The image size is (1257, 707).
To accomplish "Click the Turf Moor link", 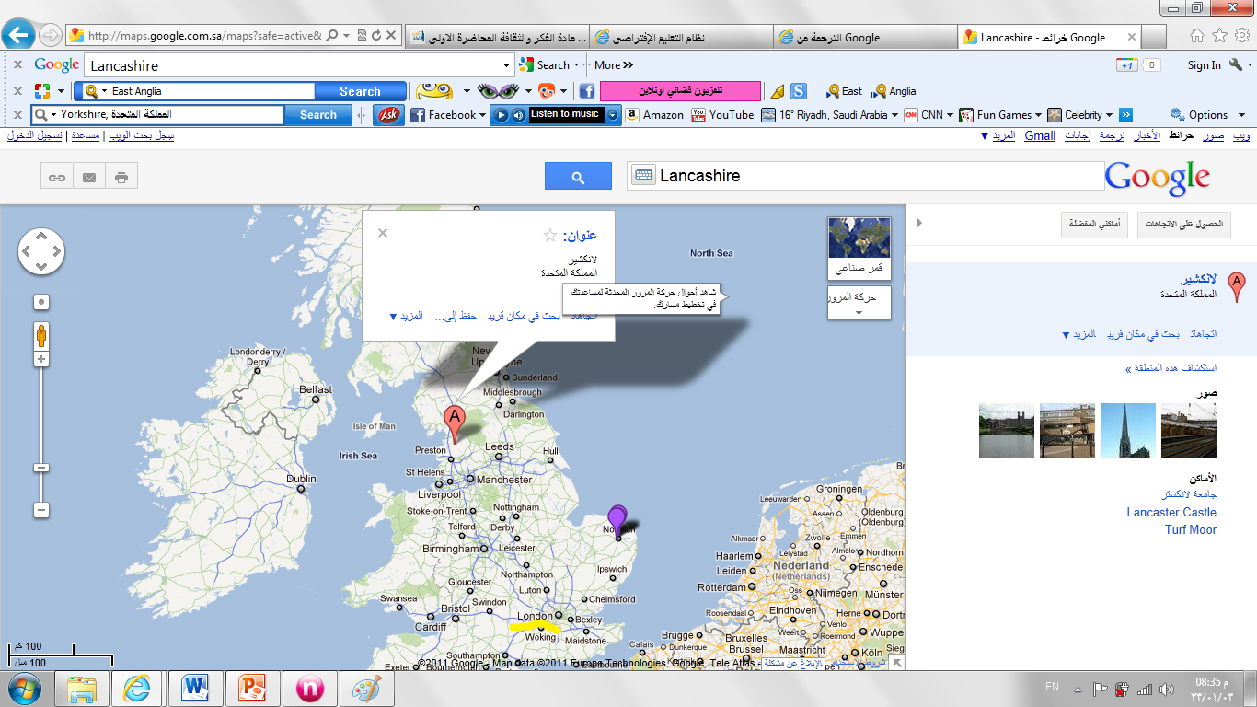I will point(1191,529).
